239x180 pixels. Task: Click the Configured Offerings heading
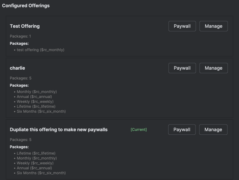coord(26,5)
